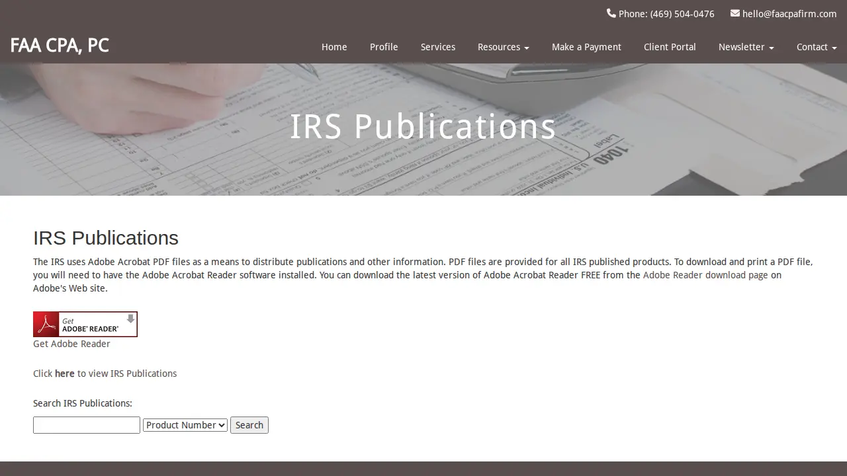Follow the Adobe Reader download page link
Screen dimensions: 847x476
point(705,275)
